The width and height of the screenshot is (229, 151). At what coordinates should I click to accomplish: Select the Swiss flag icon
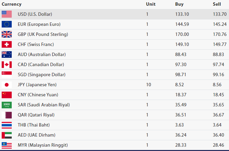(7, 44)
